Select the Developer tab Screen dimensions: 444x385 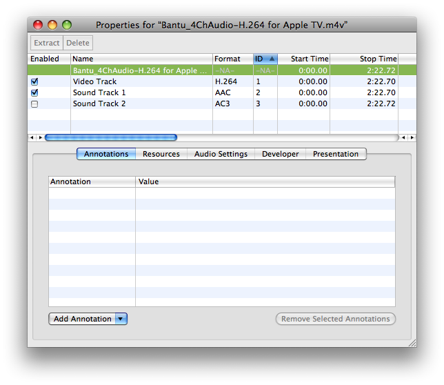(281, 154)
